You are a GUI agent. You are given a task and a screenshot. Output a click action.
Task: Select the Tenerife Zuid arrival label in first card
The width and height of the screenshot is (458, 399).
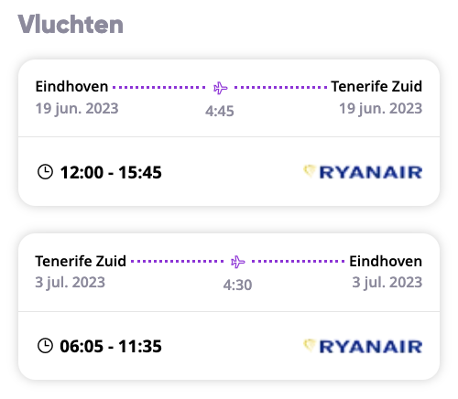click(376, 86)
